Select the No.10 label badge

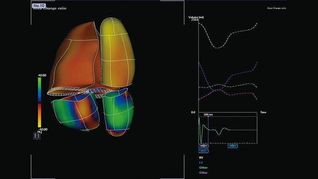tap(39, 6)
